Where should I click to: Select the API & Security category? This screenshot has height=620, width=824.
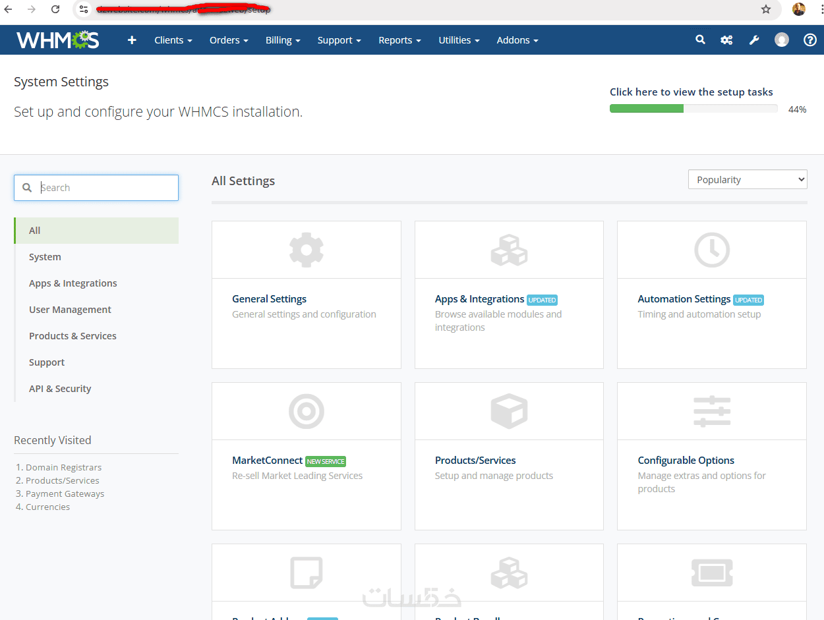[x=96, y=389]
